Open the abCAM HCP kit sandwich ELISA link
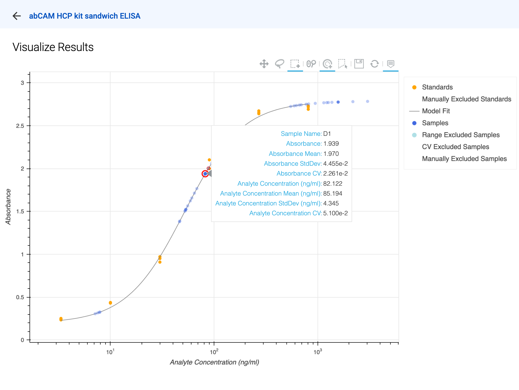This screenshot has height=390, width=519. tap(84, 16)
